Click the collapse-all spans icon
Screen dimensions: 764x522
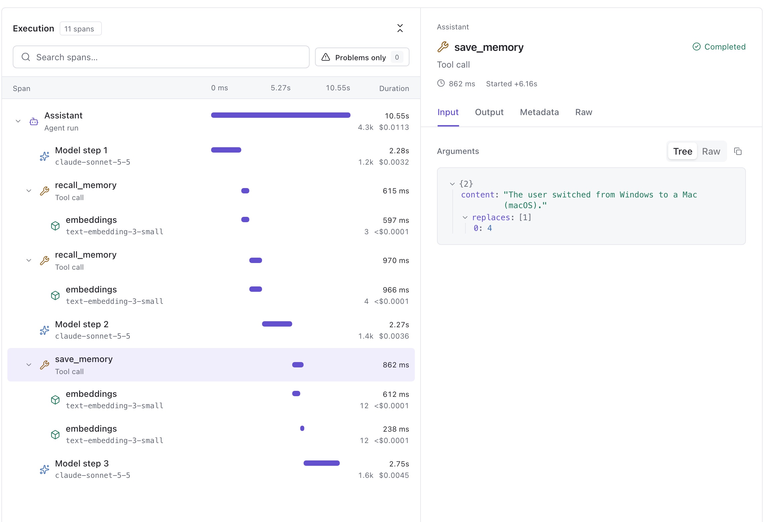point(400,28)
